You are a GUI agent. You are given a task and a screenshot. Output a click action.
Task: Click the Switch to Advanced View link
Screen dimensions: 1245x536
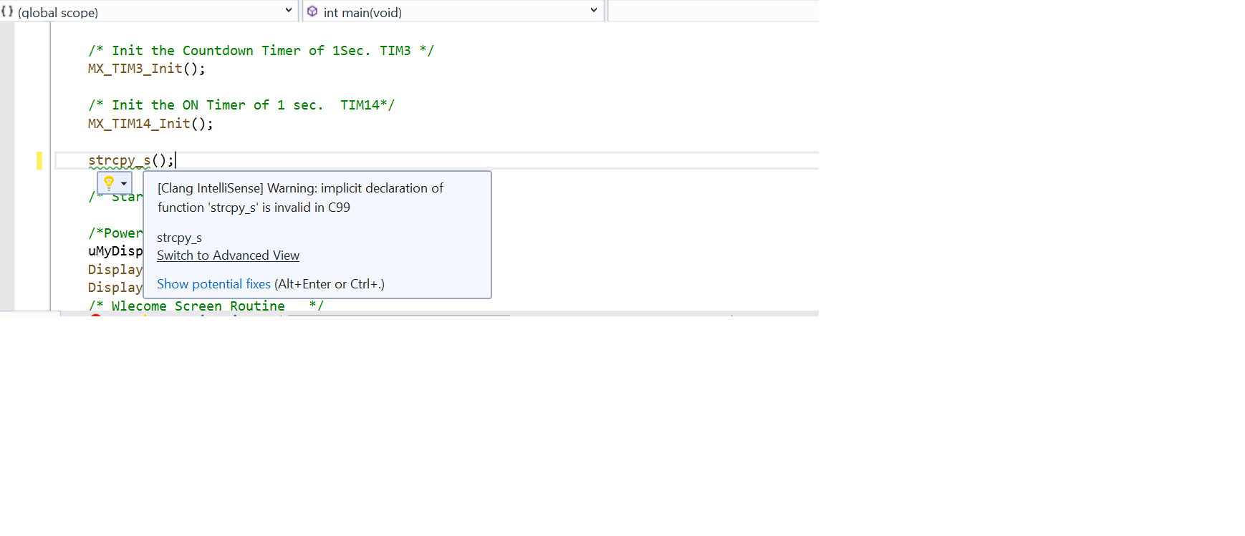tap(228, 255)
